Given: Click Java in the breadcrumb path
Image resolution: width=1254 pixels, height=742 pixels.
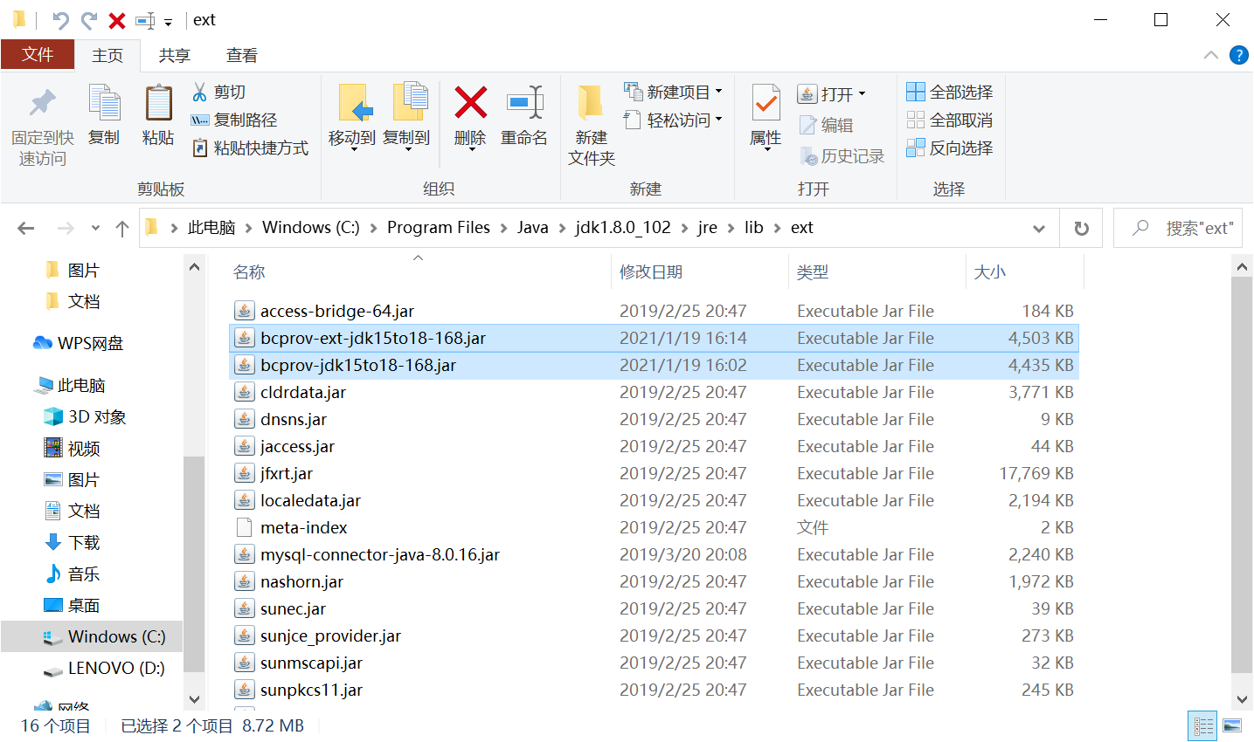Looking at the screenshot, I should 533,228.
